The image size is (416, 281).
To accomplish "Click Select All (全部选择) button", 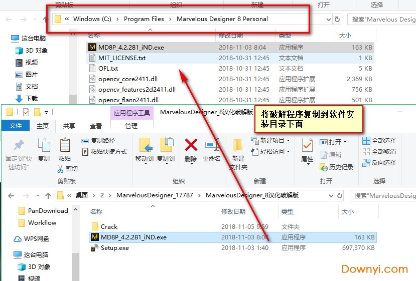I will point(379,140).
